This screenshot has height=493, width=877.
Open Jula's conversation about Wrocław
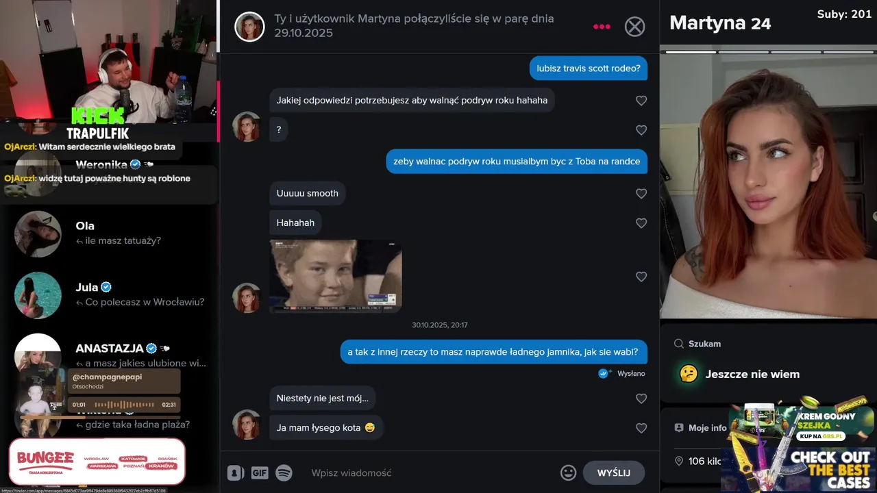coord(110,295)
